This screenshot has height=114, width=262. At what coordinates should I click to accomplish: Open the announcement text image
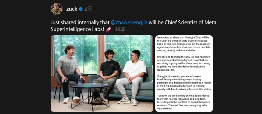[x=184, y=73]
